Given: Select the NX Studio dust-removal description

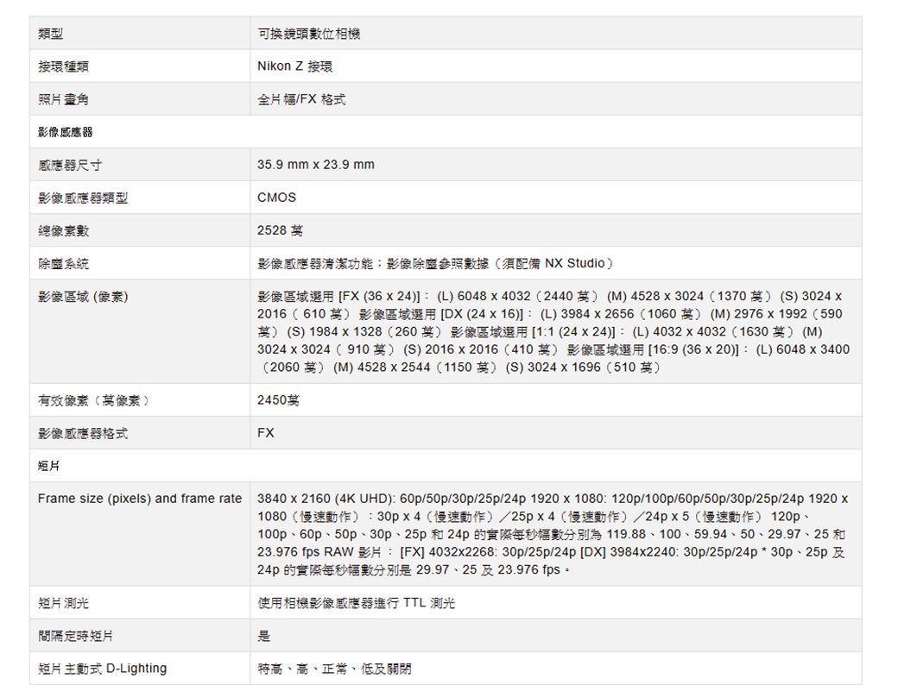Looking at the screenshot, I should (436, 263).
